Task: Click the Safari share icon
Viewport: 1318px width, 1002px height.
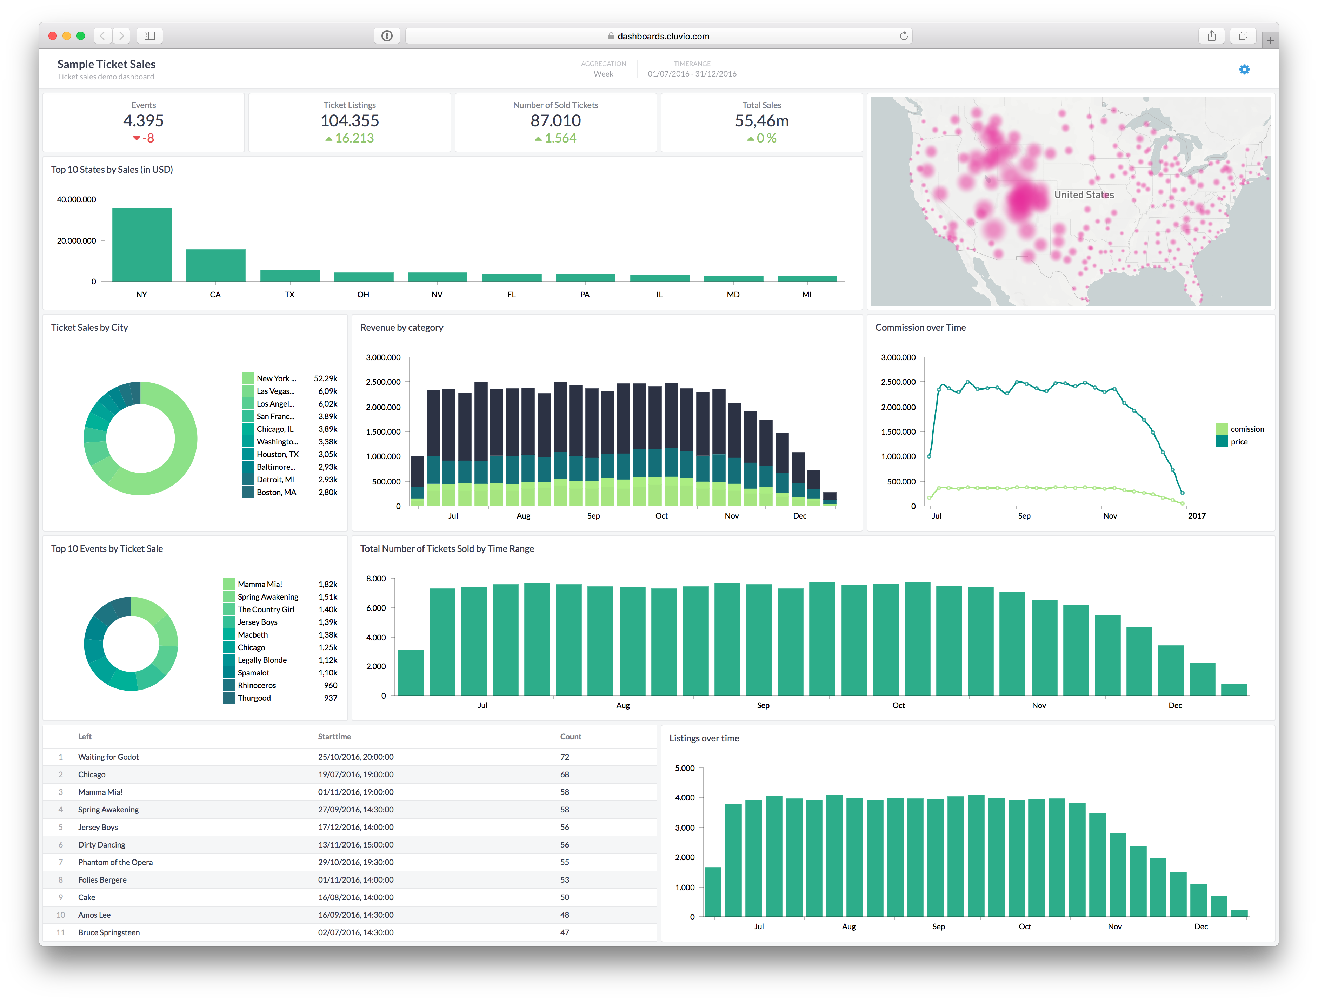Action: click(1211, 36)
